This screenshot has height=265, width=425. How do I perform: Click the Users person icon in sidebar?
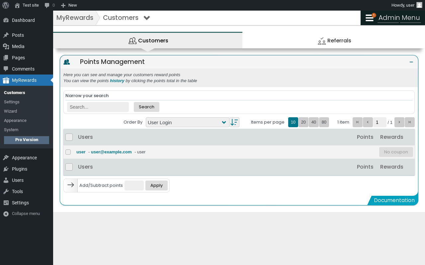click(6, 180)
